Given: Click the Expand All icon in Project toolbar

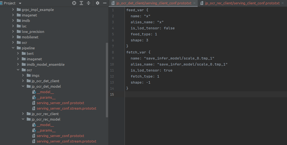Looking at the screenshot, I should 81,3.
